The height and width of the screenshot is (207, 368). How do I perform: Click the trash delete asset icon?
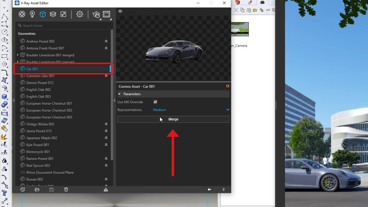[66, 189]
